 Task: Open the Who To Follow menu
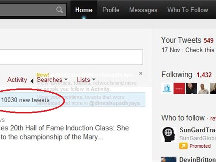[188, 10]
